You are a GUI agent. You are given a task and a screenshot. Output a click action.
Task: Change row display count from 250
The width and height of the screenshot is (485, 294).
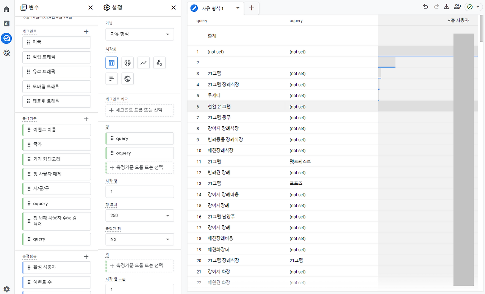[x=139, y=215]
